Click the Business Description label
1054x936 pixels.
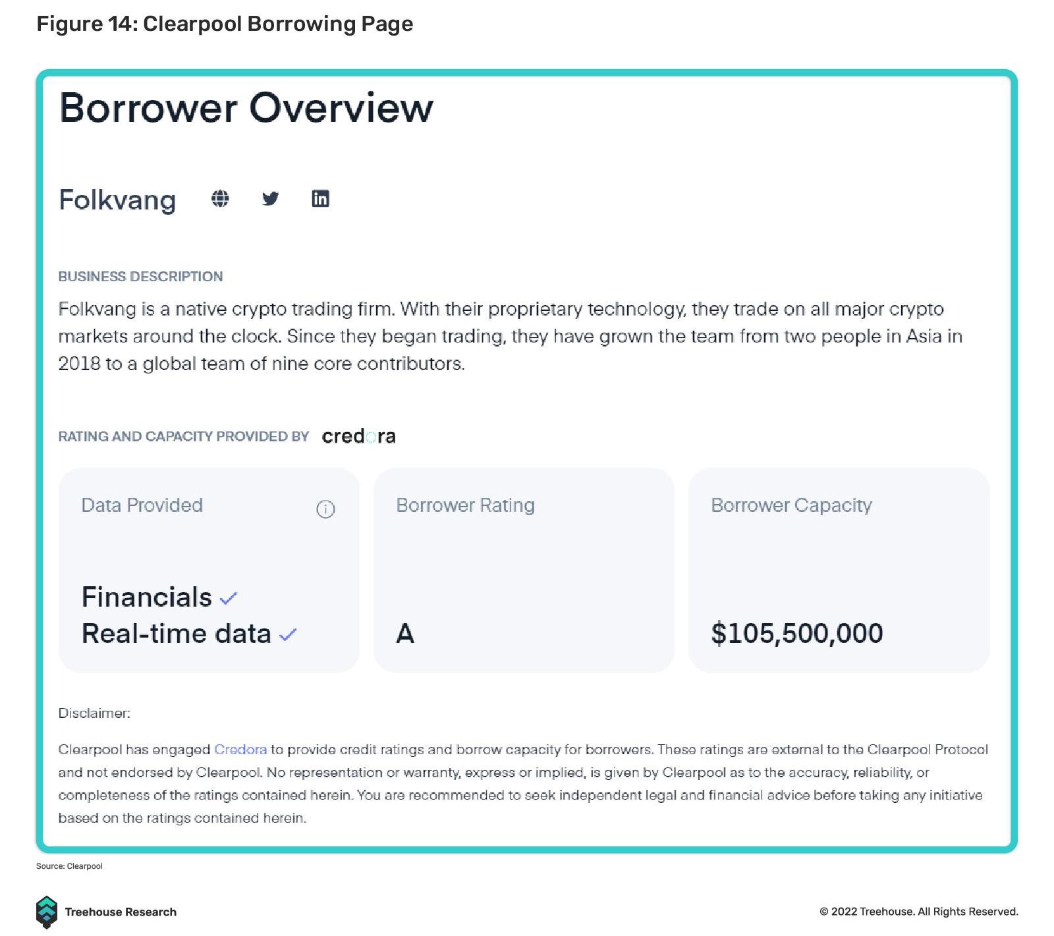tap(140, 277)
